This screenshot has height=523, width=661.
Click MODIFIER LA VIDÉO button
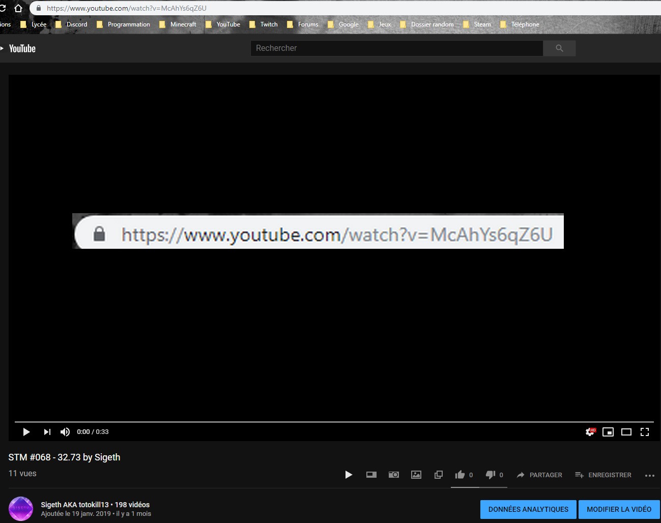[619, 509]
